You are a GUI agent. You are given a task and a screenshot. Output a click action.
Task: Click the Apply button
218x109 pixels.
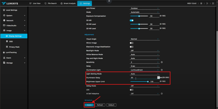click(x=89, y=105)
